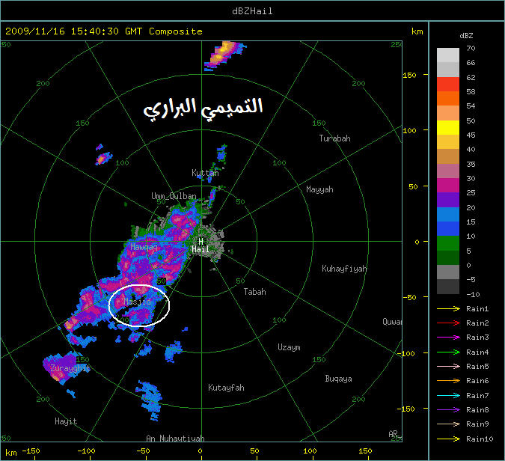
Task: Click the cyan Rain7 arrow icon
Action: (448, 395)
